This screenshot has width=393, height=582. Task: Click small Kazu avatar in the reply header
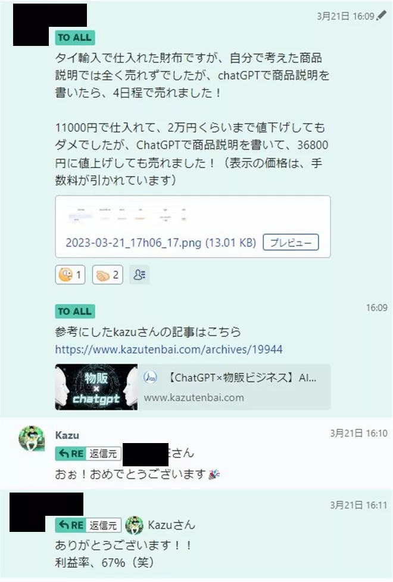134,525
